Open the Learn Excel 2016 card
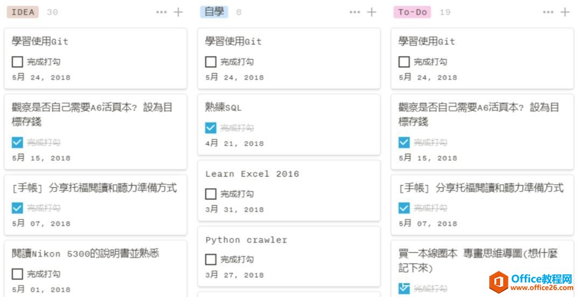The height and width of the screenshot is (297, 577). pyautogui.click(x=252, y=174)
